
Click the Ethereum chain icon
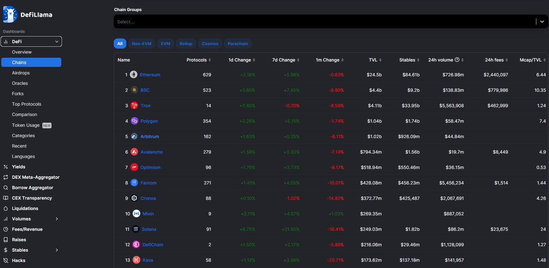click(x=134, y=74)
